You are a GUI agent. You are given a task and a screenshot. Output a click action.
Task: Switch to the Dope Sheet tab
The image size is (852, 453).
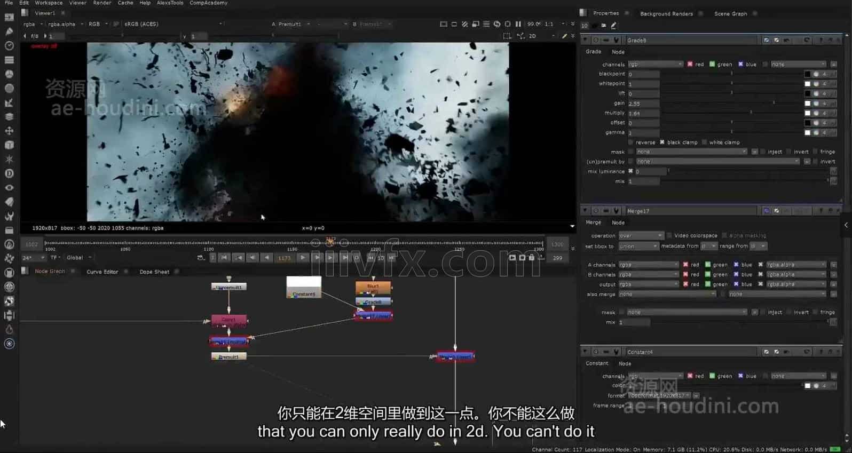(154, 272)
